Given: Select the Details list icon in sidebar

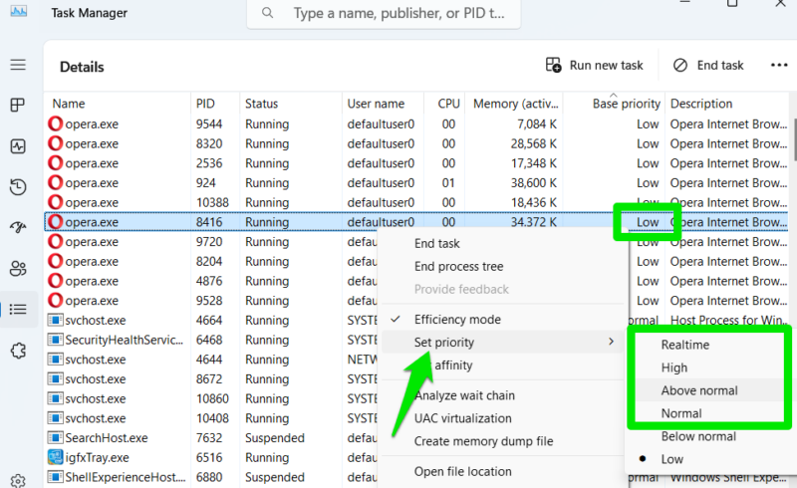Looking at the screenshot, I should [x=18, y=309].
